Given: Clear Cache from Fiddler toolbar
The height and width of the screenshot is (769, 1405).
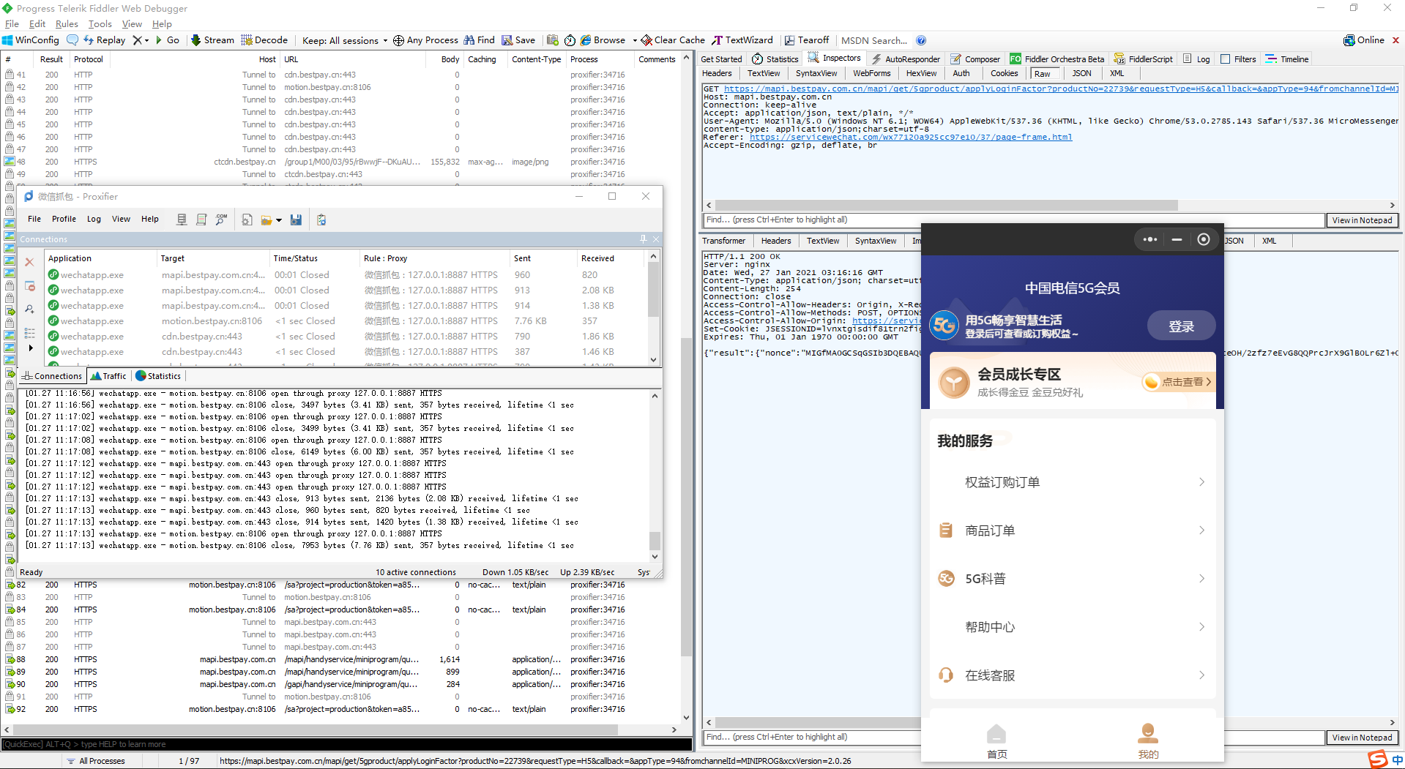Looking at the screenshot, I should pos(673,40).
